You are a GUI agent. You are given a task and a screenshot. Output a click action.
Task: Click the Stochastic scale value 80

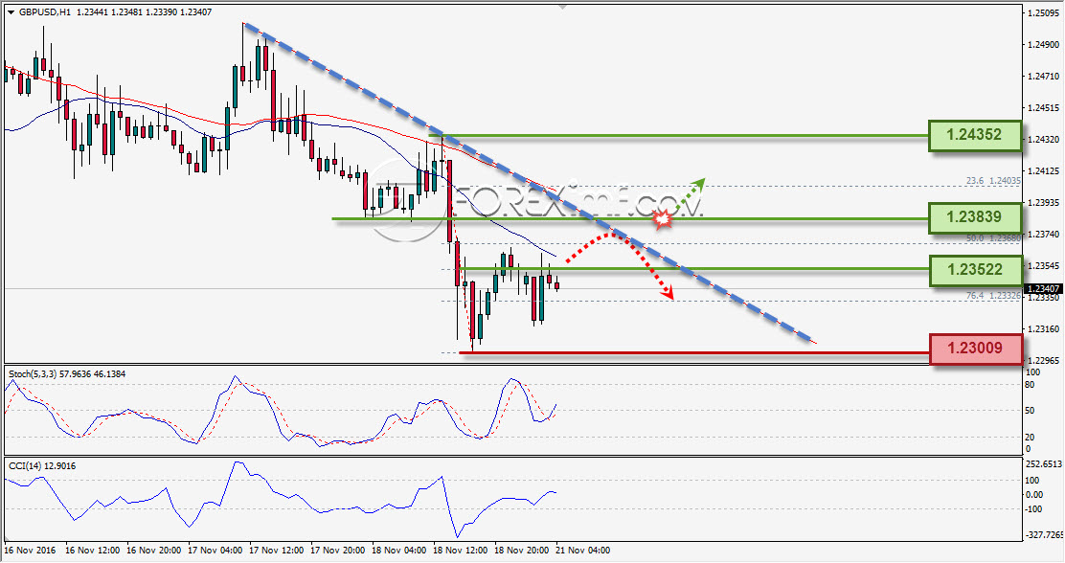tap(1030, 385)
